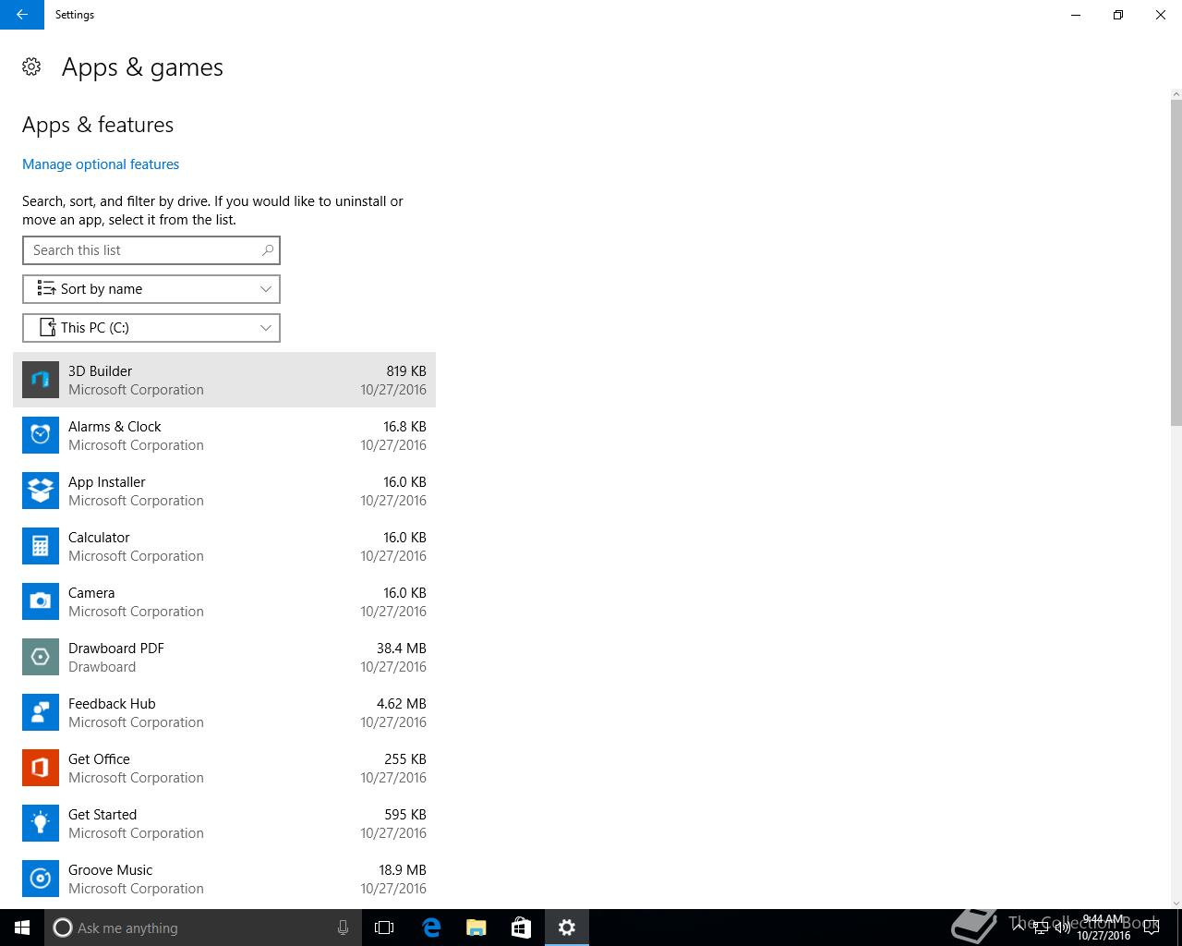Click the Ask me anything search box

(x=203, y=928)
